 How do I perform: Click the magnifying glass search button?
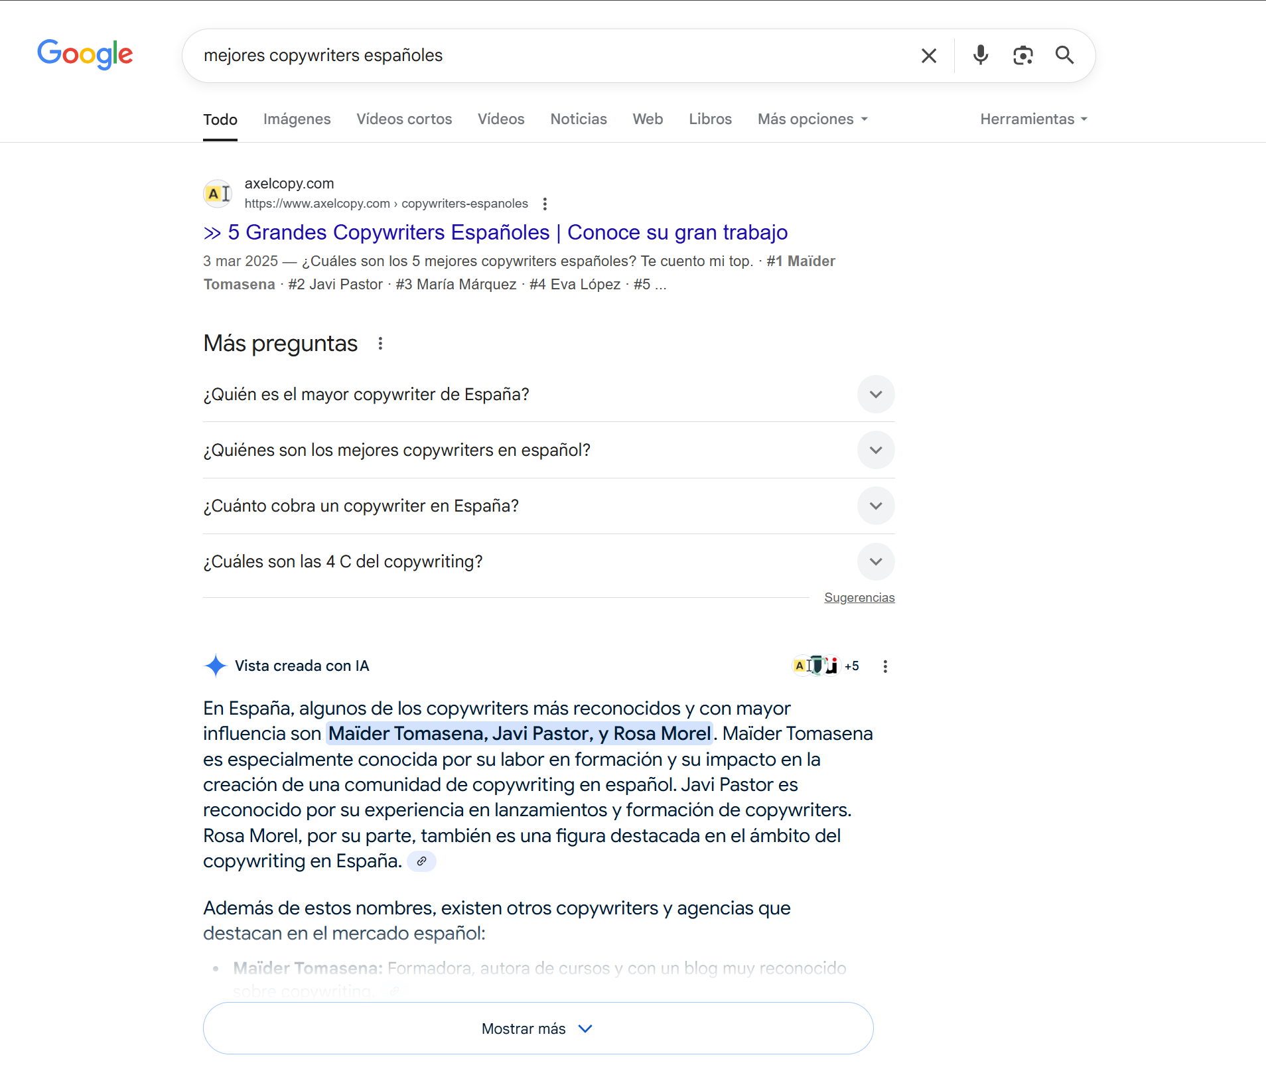click(1064, 56)
